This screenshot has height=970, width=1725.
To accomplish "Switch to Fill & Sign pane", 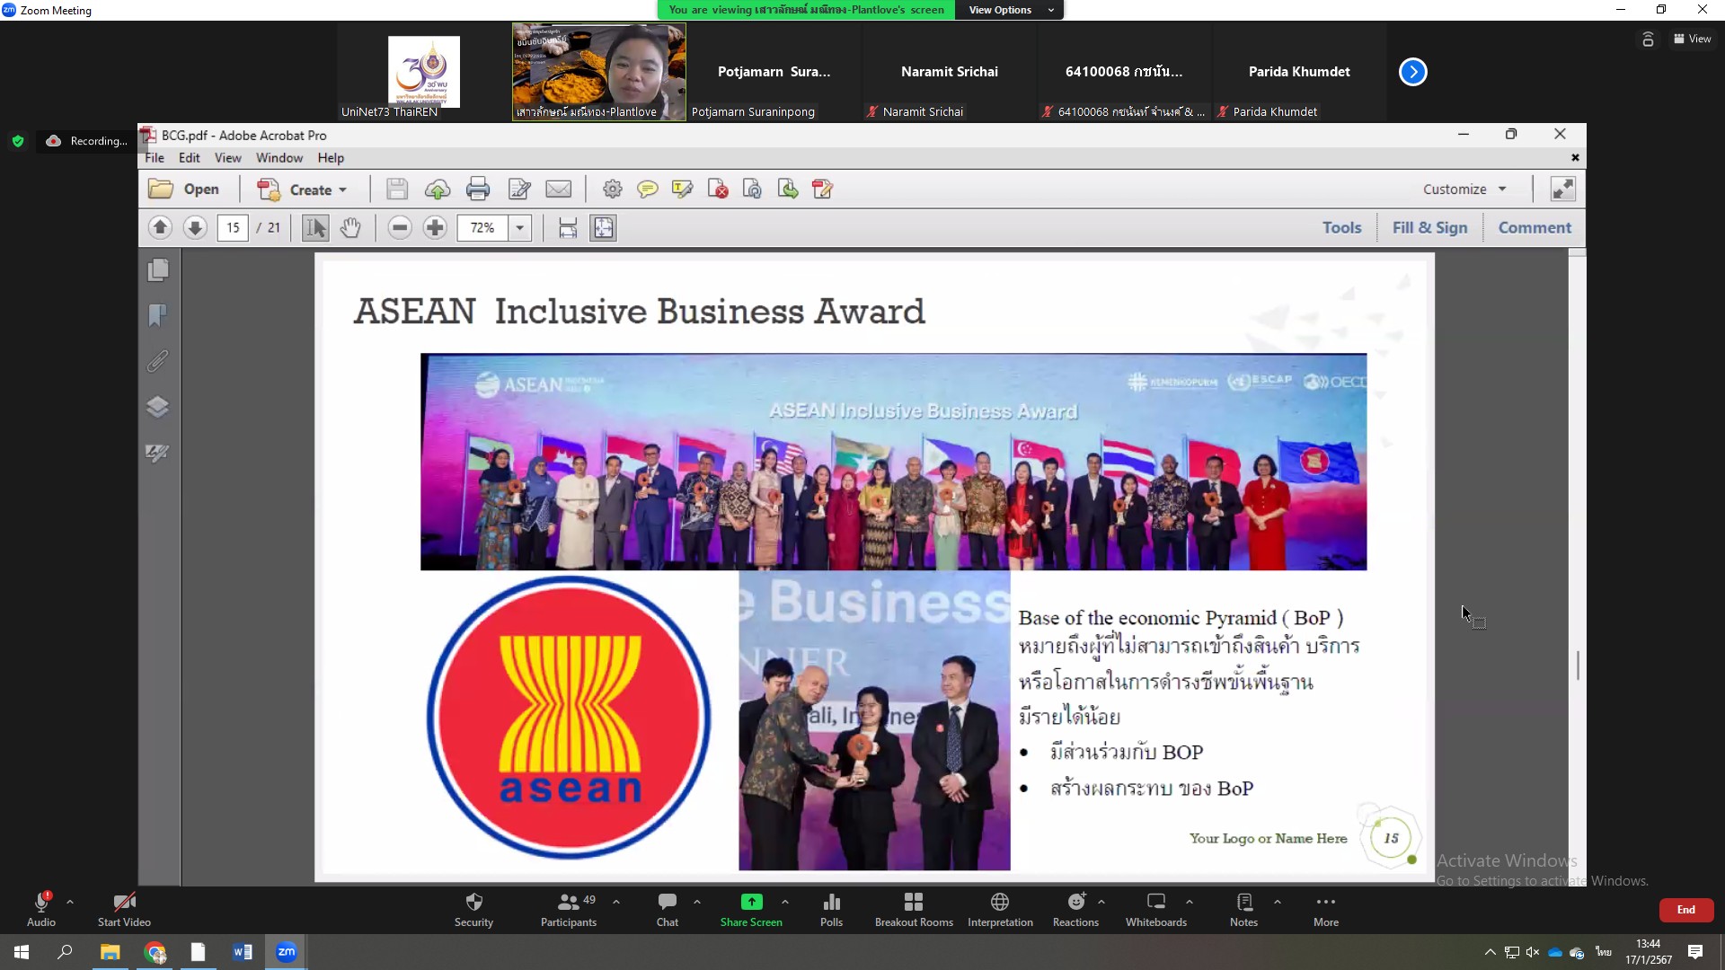I will pos(1429,228).
